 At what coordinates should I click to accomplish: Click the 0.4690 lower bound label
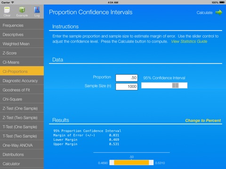(103, 163)
